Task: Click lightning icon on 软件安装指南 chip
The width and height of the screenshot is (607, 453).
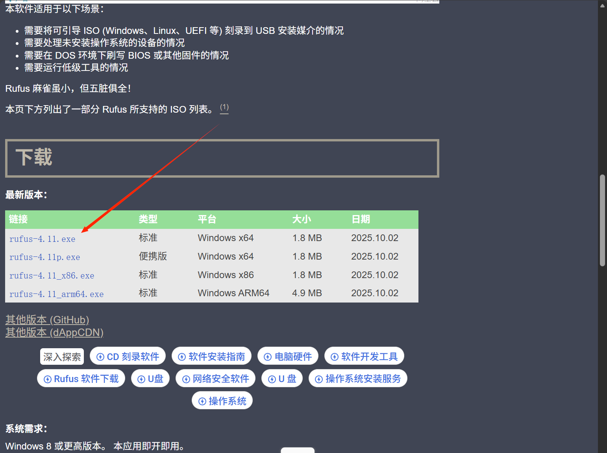Action: pyautogui.click(x=182, y=357)
